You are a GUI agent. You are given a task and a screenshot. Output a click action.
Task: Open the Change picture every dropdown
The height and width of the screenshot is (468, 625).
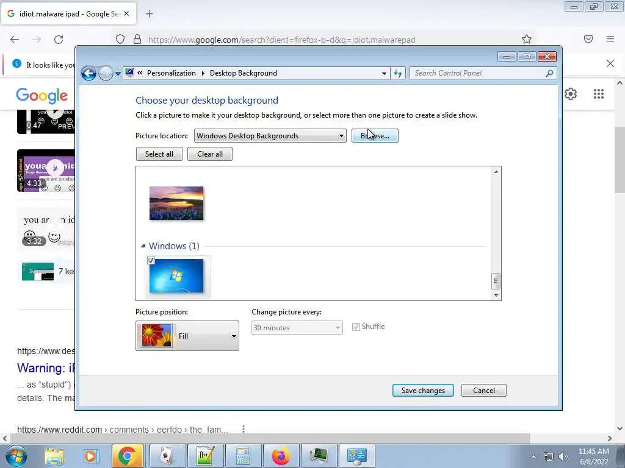pos(297,328)
